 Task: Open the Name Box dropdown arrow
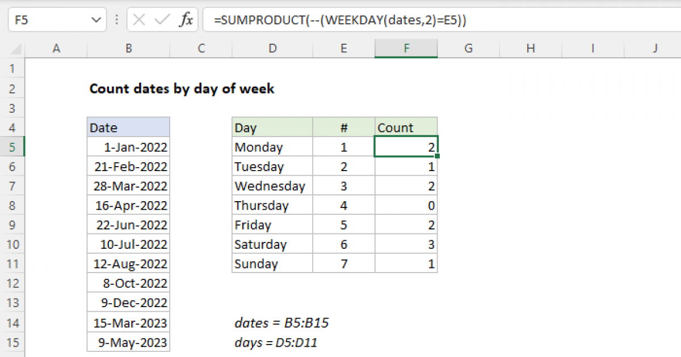95,19
